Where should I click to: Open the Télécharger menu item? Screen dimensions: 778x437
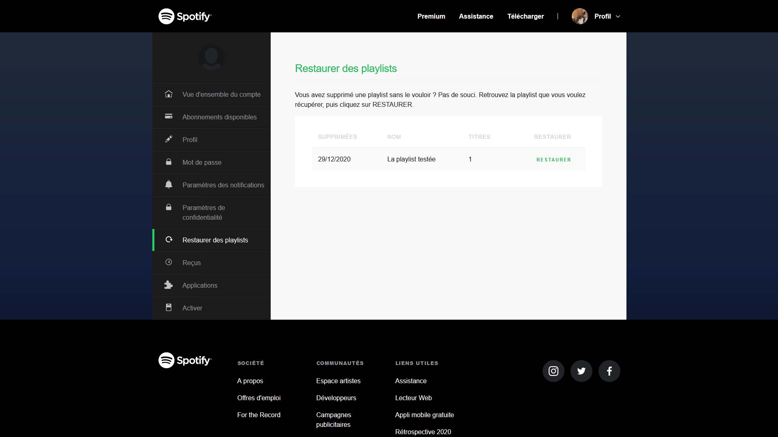[x=526, y=16]
